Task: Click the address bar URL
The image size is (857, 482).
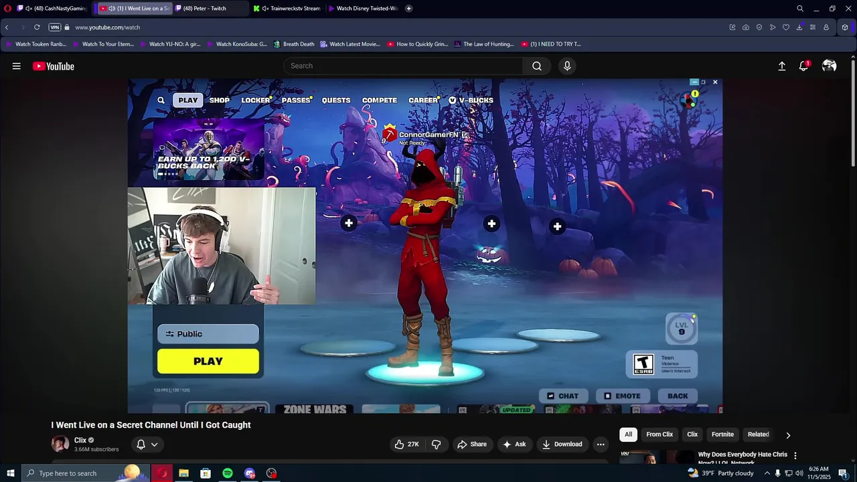Action: (x=107, y=27)
